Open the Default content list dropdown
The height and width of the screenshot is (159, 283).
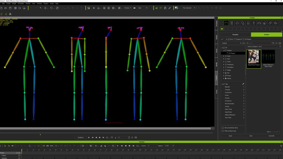(241, 43)
